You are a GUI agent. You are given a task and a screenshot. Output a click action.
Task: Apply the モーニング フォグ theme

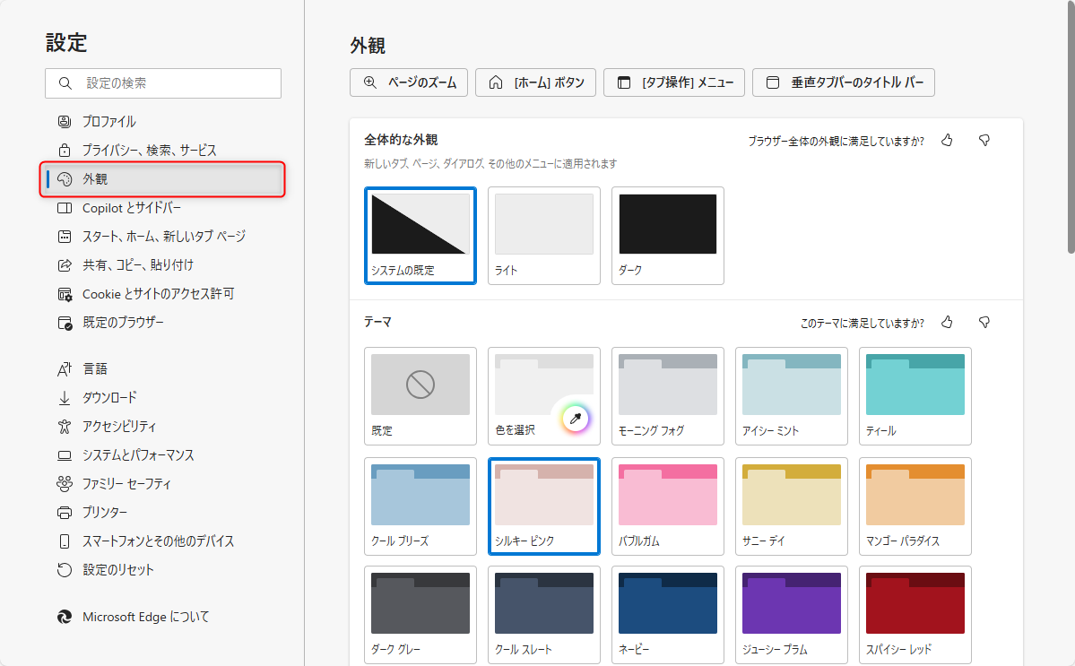point(668,396)
